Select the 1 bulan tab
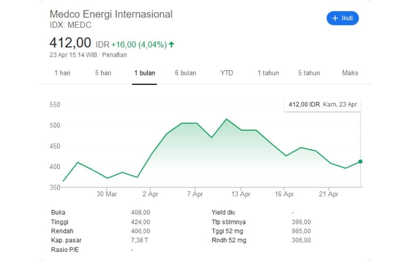This screenshot has width=413, height=262. [144, 73]
